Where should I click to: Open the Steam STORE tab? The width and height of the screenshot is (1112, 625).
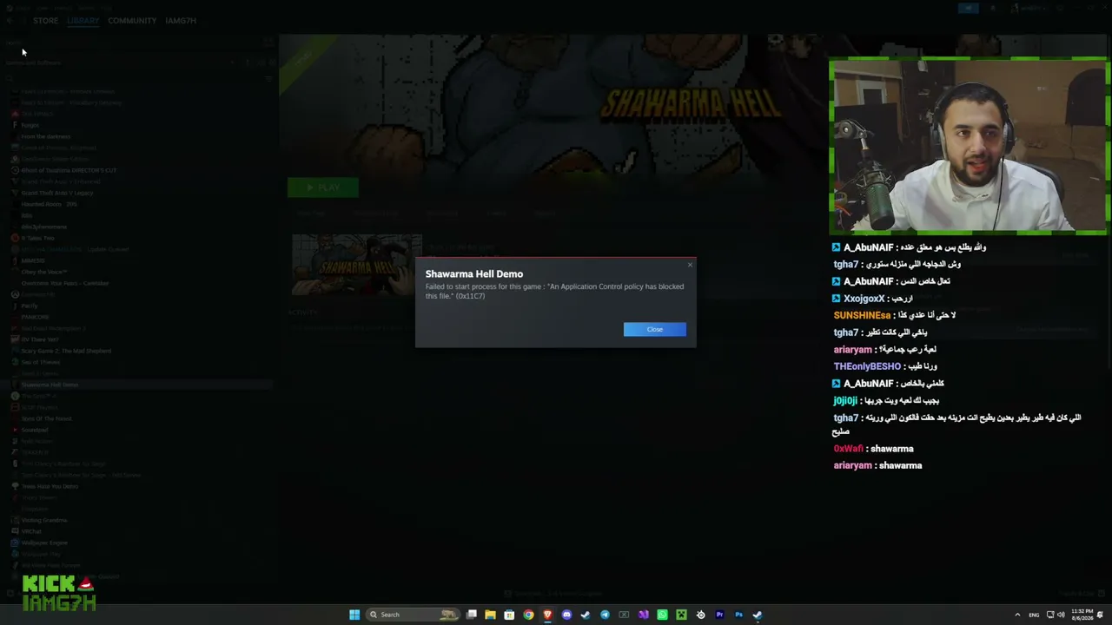[x=45, y=20]
